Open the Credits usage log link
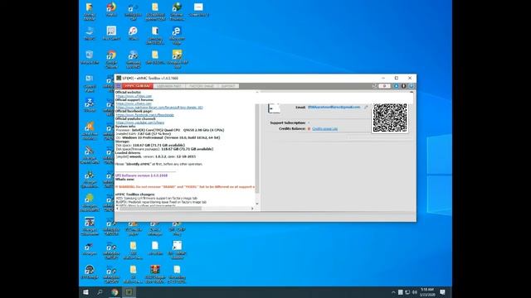The height and width of the screenshot is (298, 531). [324, 129]
